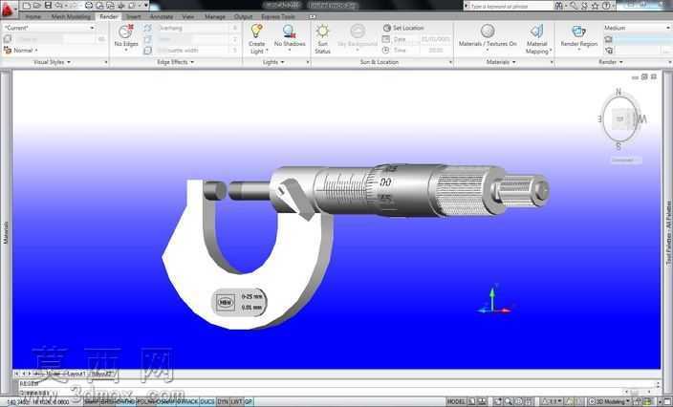Click the MODEL button in status bar
The height and width of the screenshot is (407, 673).
click(456, 402)
